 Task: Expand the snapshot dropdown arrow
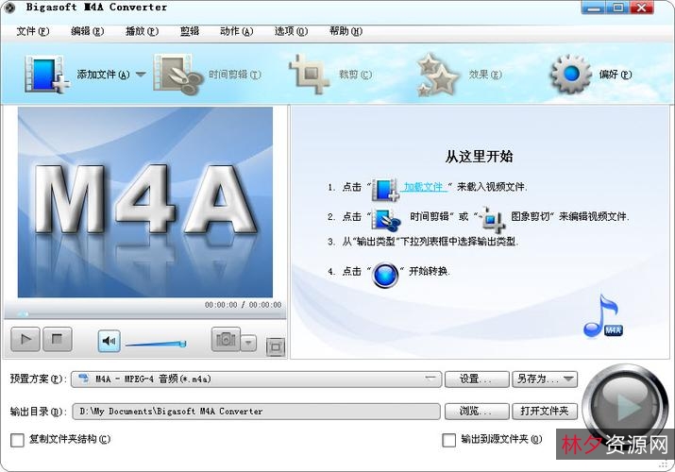pyautogui.click(x=248, y=344)
